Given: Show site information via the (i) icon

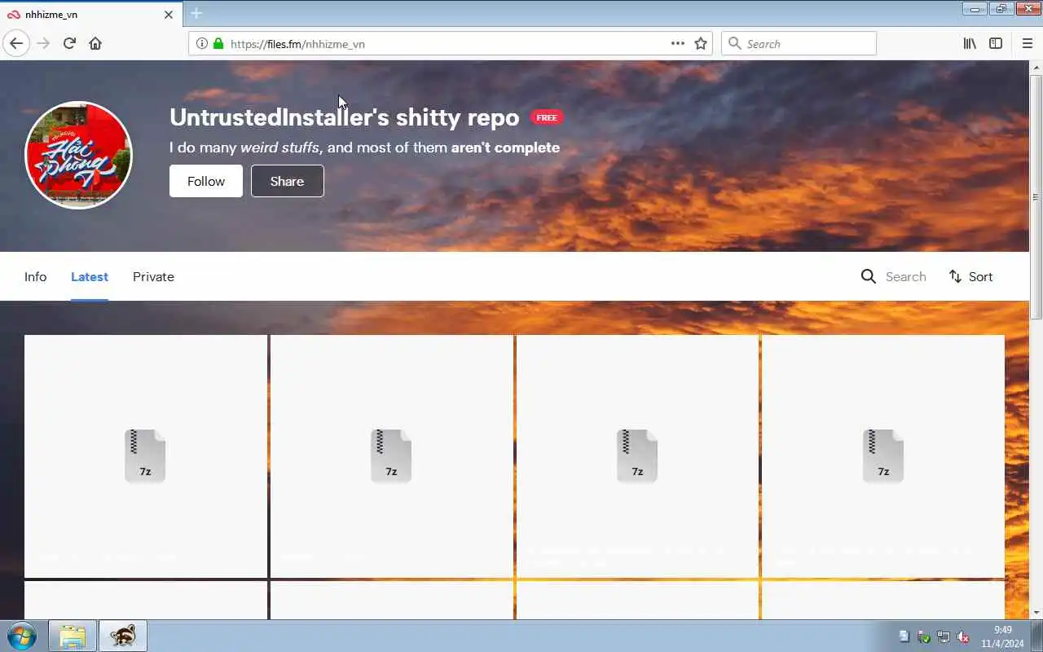Looking at the screenshot, I should point(202,43).
